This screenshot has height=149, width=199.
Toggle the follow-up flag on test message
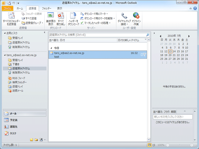[x=144, y=55]
